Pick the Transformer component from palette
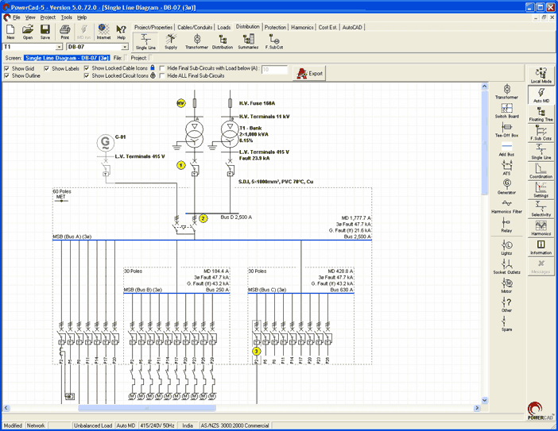The height and width of the screenshot is (431, 558). [507, 91]
